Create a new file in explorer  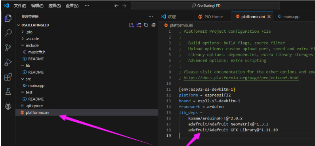[x=132, y=25]
